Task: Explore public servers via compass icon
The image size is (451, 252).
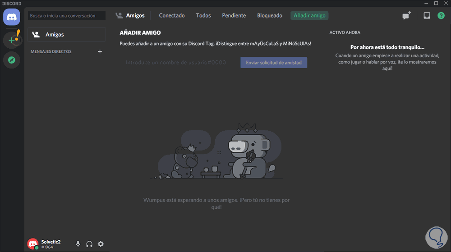Action: click(12, 60)
